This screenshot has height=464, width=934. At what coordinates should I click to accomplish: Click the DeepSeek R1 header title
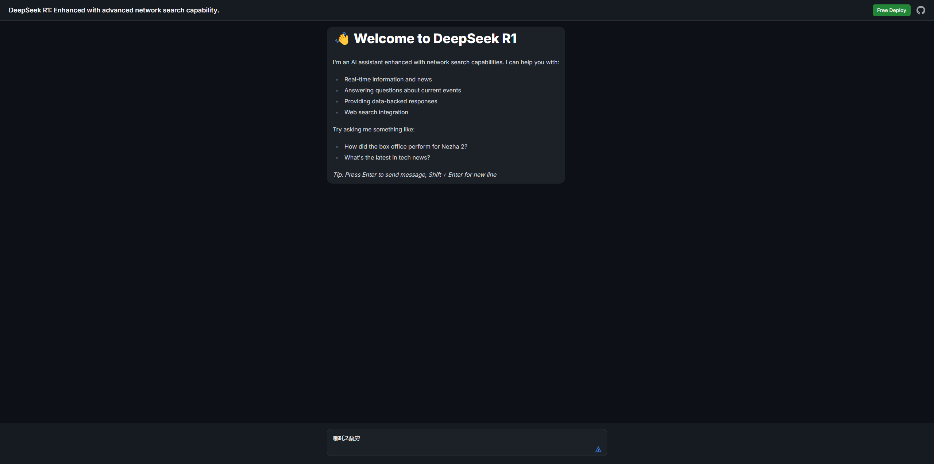click(x=114, y=10)
